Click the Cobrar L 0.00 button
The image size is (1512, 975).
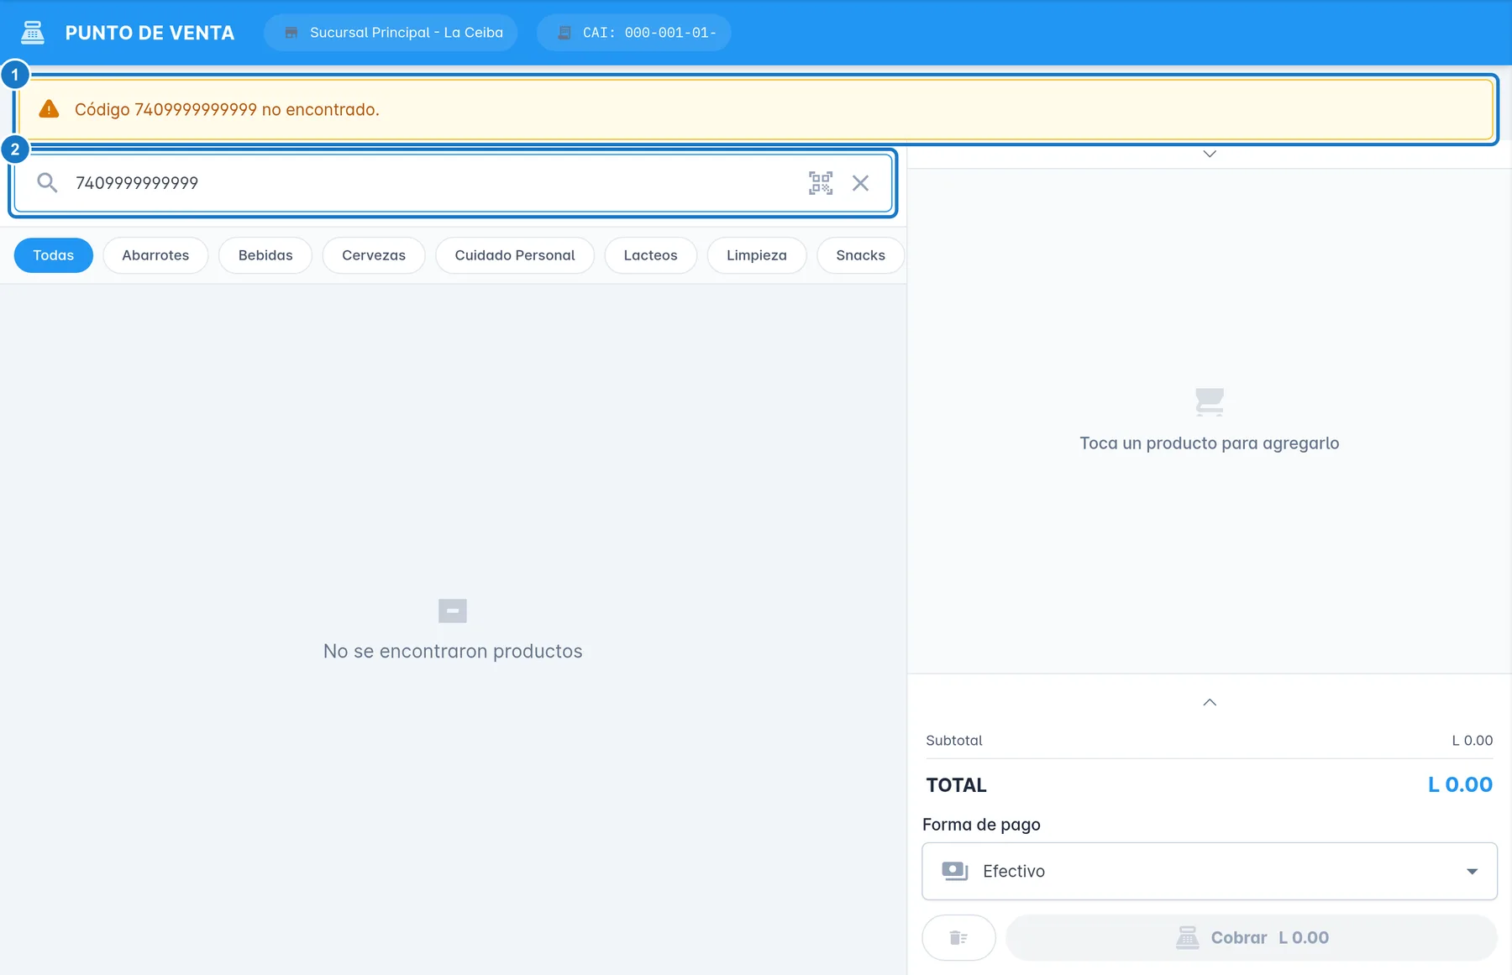tap(1252, 937)
